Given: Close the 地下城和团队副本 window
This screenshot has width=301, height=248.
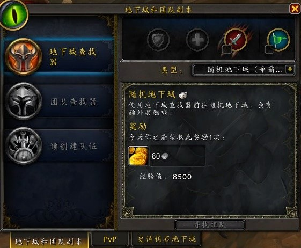Looking at the screenshot, I should pos(295,9).
